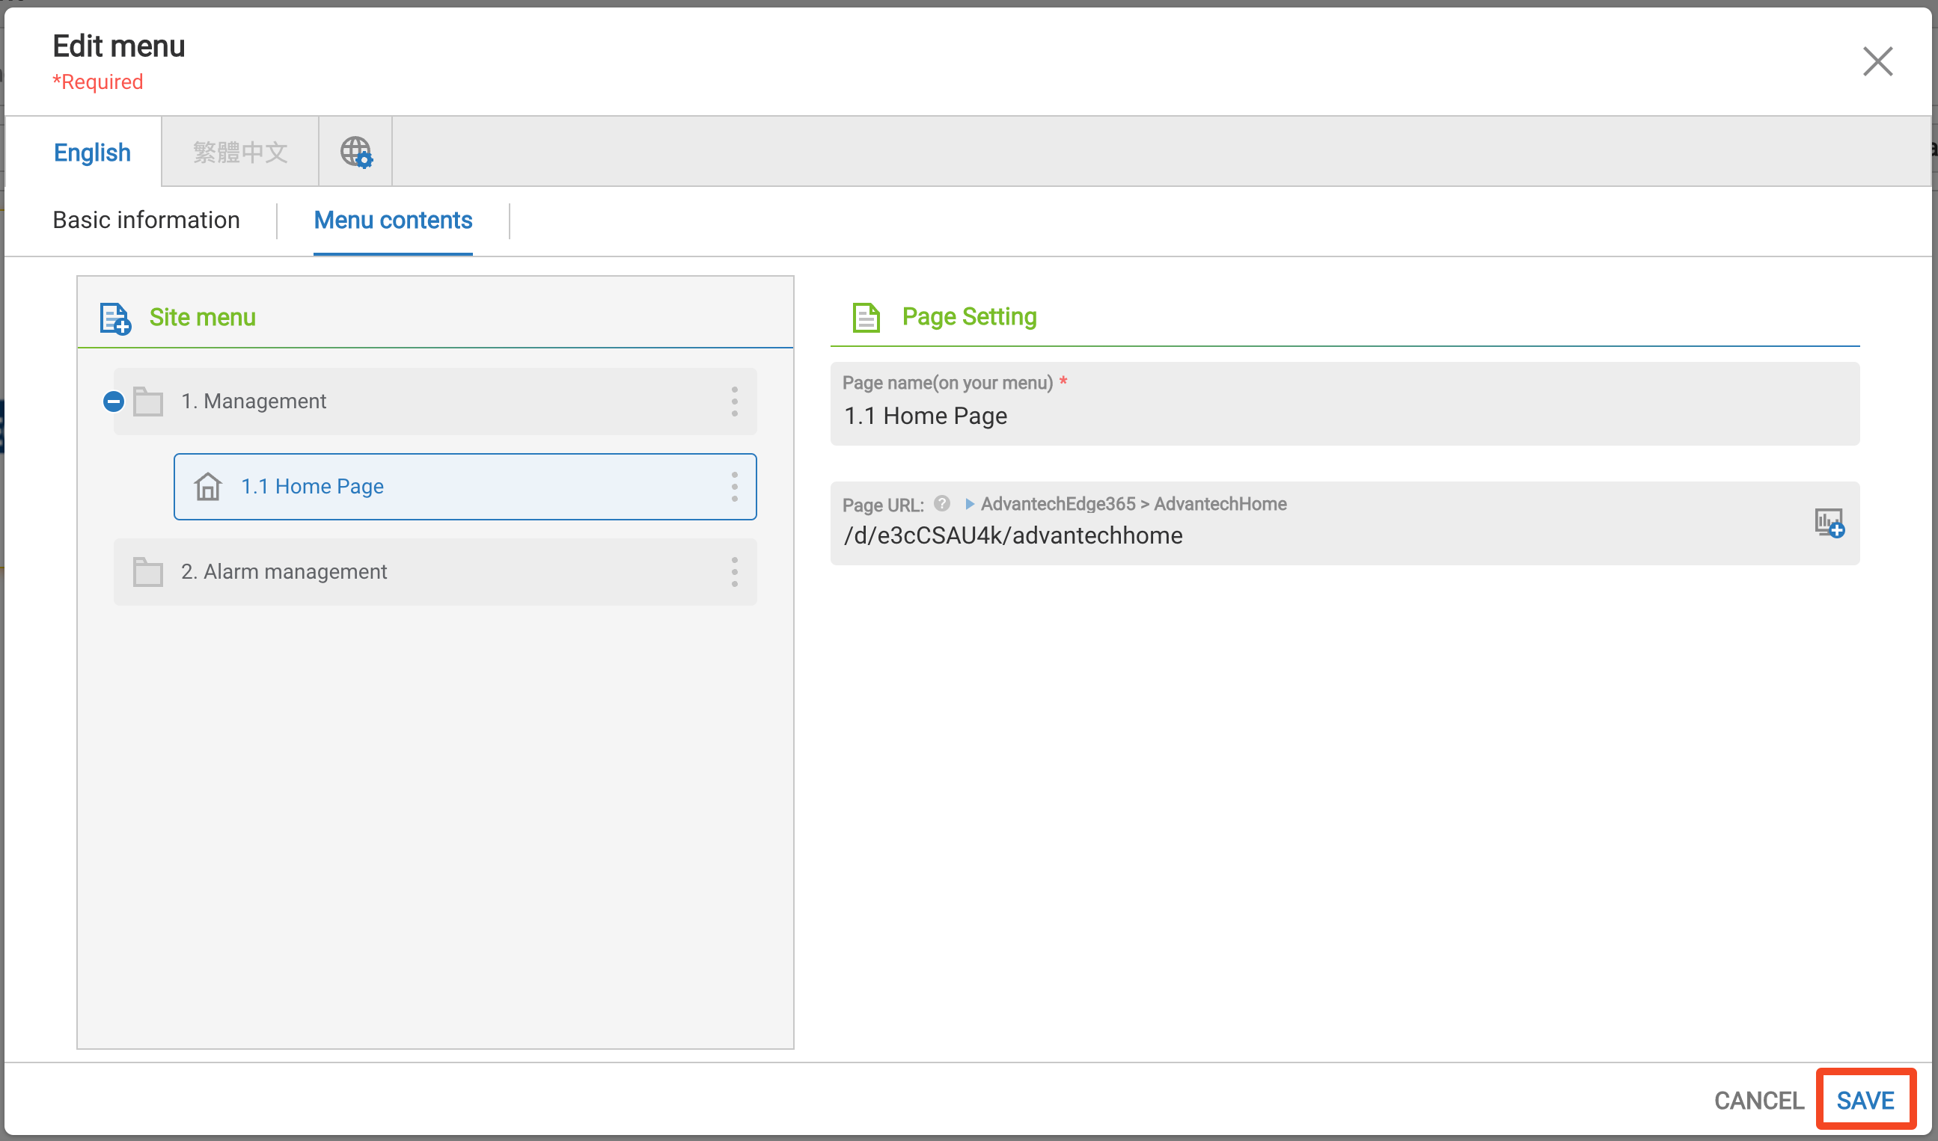The height and width of the screenshot is (1141, 1938).
Task: Open three-dot options for 1. Management
Action: pyautogui.click(x=734, y=402)
